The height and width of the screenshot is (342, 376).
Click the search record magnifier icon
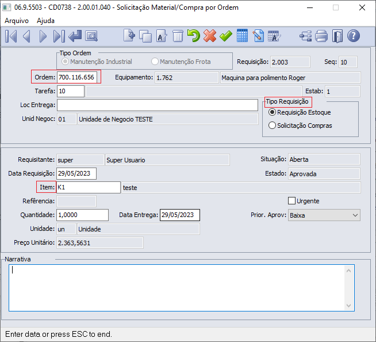(x=91, y=36)
